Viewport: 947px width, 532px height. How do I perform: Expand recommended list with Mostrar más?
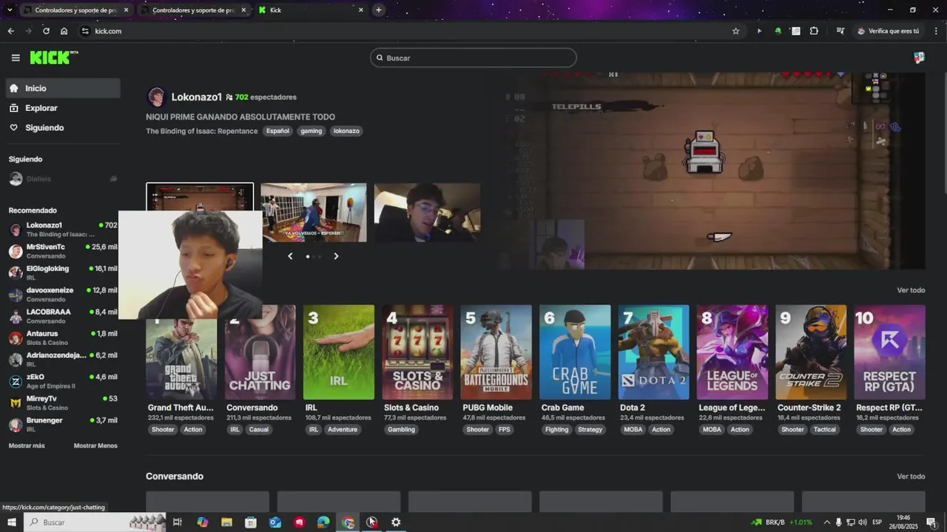(x=27, y=446)
